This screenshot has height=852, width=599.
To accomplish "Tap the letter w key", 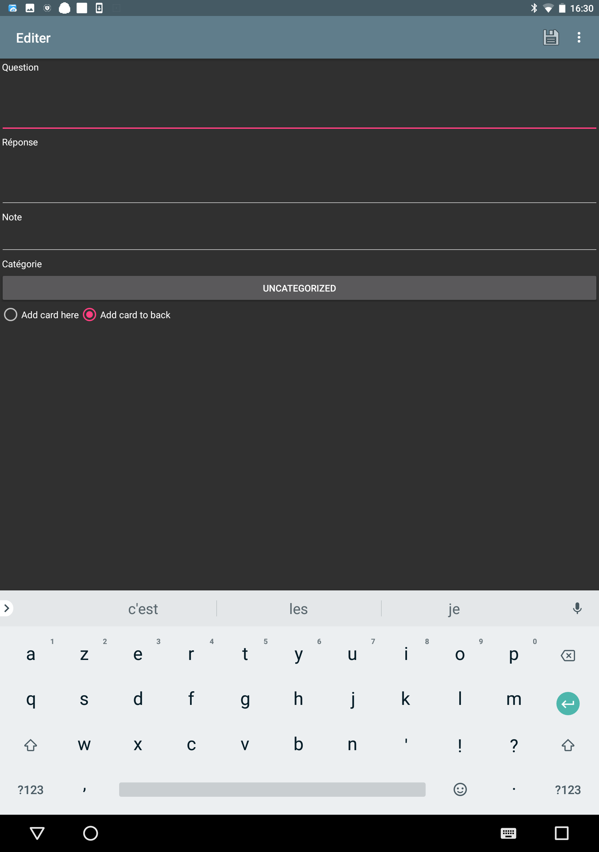I will (84, 745).
